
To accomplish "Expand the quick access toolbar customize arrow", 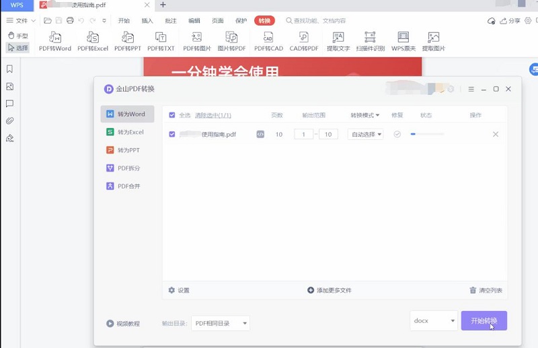I will pyautogui.click(x=104, y=21).
